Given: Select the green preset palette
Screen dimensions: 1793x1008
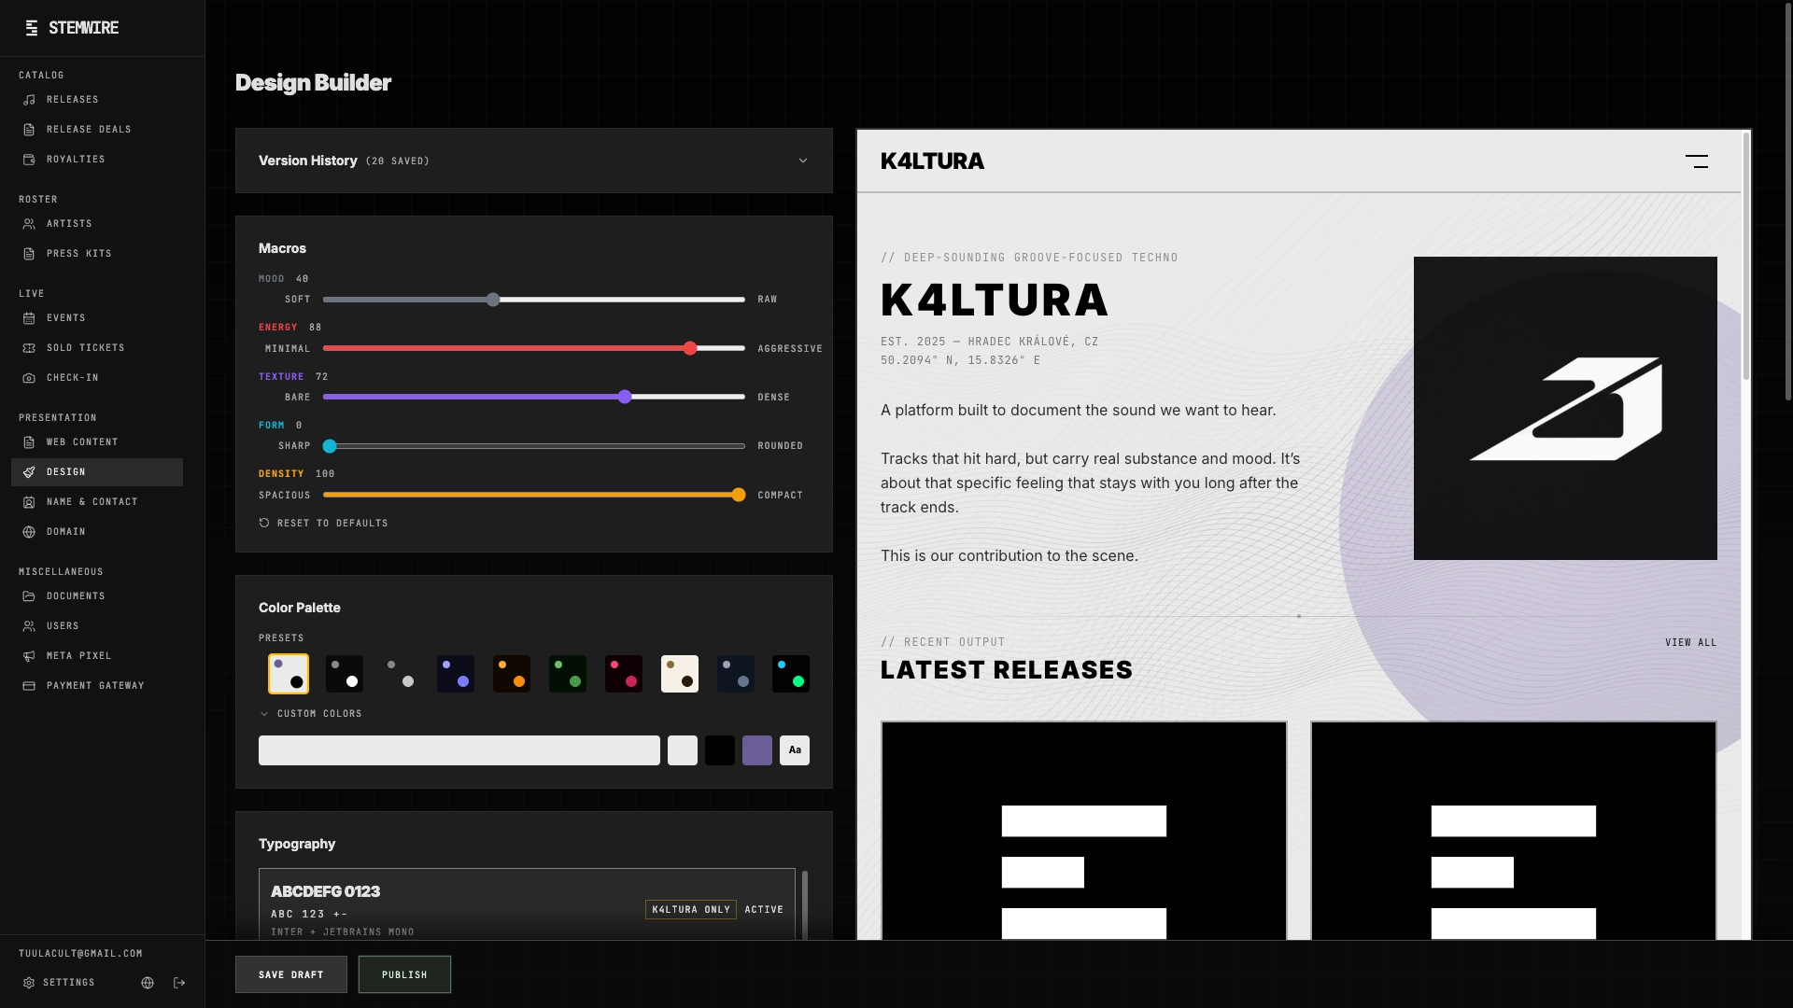Looking at the screenshot, I should coord(568,674).
